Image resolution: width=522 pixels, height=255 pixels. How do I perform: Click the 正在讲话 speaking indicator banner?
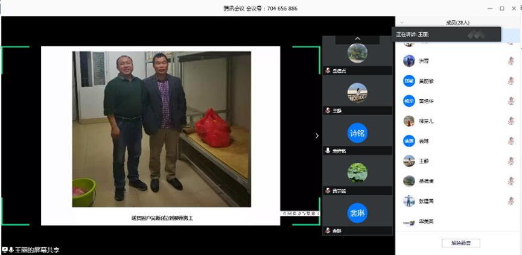[445, 34]
